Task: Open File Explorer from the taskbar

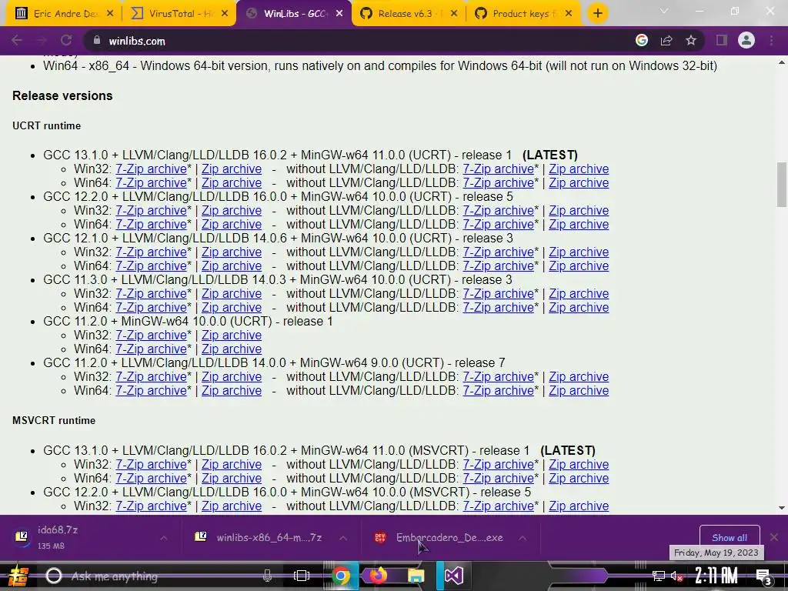Action: (416, 576)
